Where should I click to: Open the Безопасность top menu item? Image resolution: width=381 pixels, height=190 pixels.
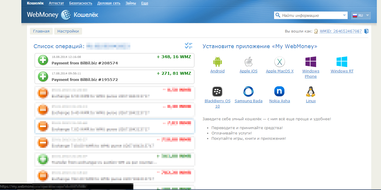81,4
